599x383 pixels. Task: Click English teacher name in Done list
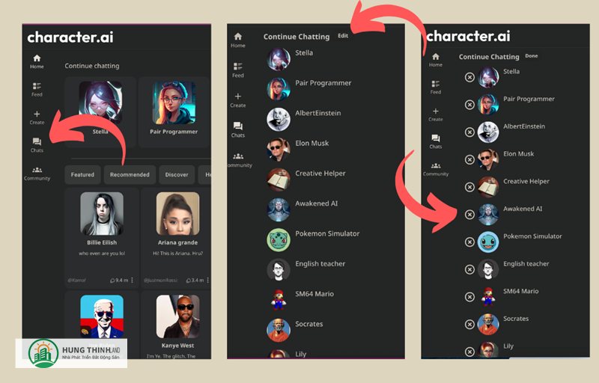click(526, 263)
